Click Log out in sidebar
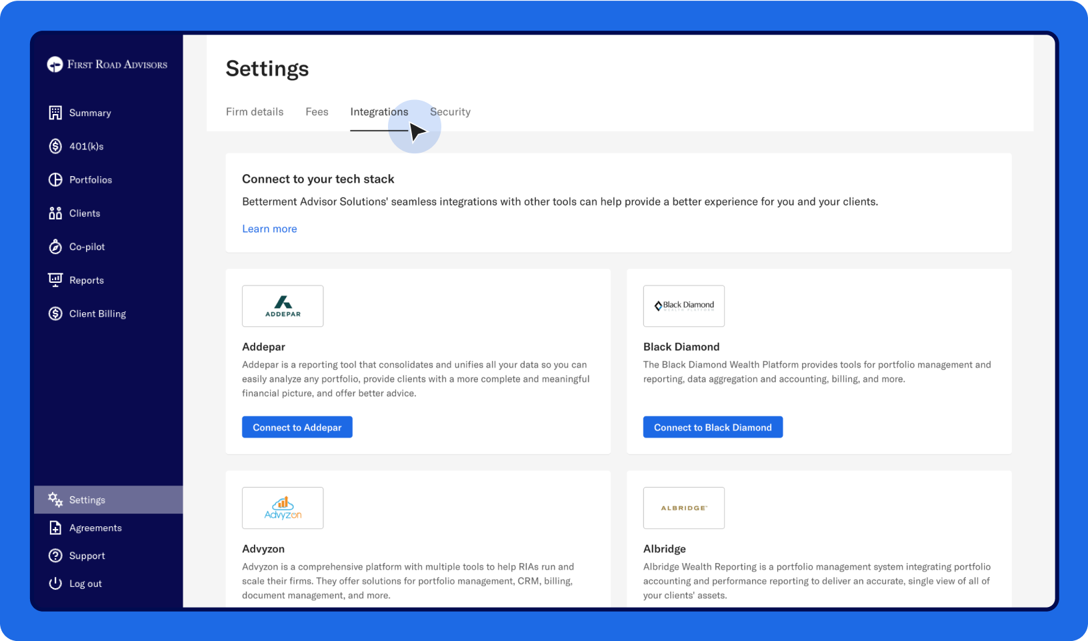Image resolution: width=1088 pixels, height=641 pixels. pos(85,584)
